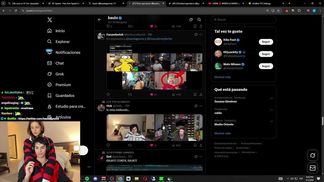Open Facundovich collage image

coord(154,67)
